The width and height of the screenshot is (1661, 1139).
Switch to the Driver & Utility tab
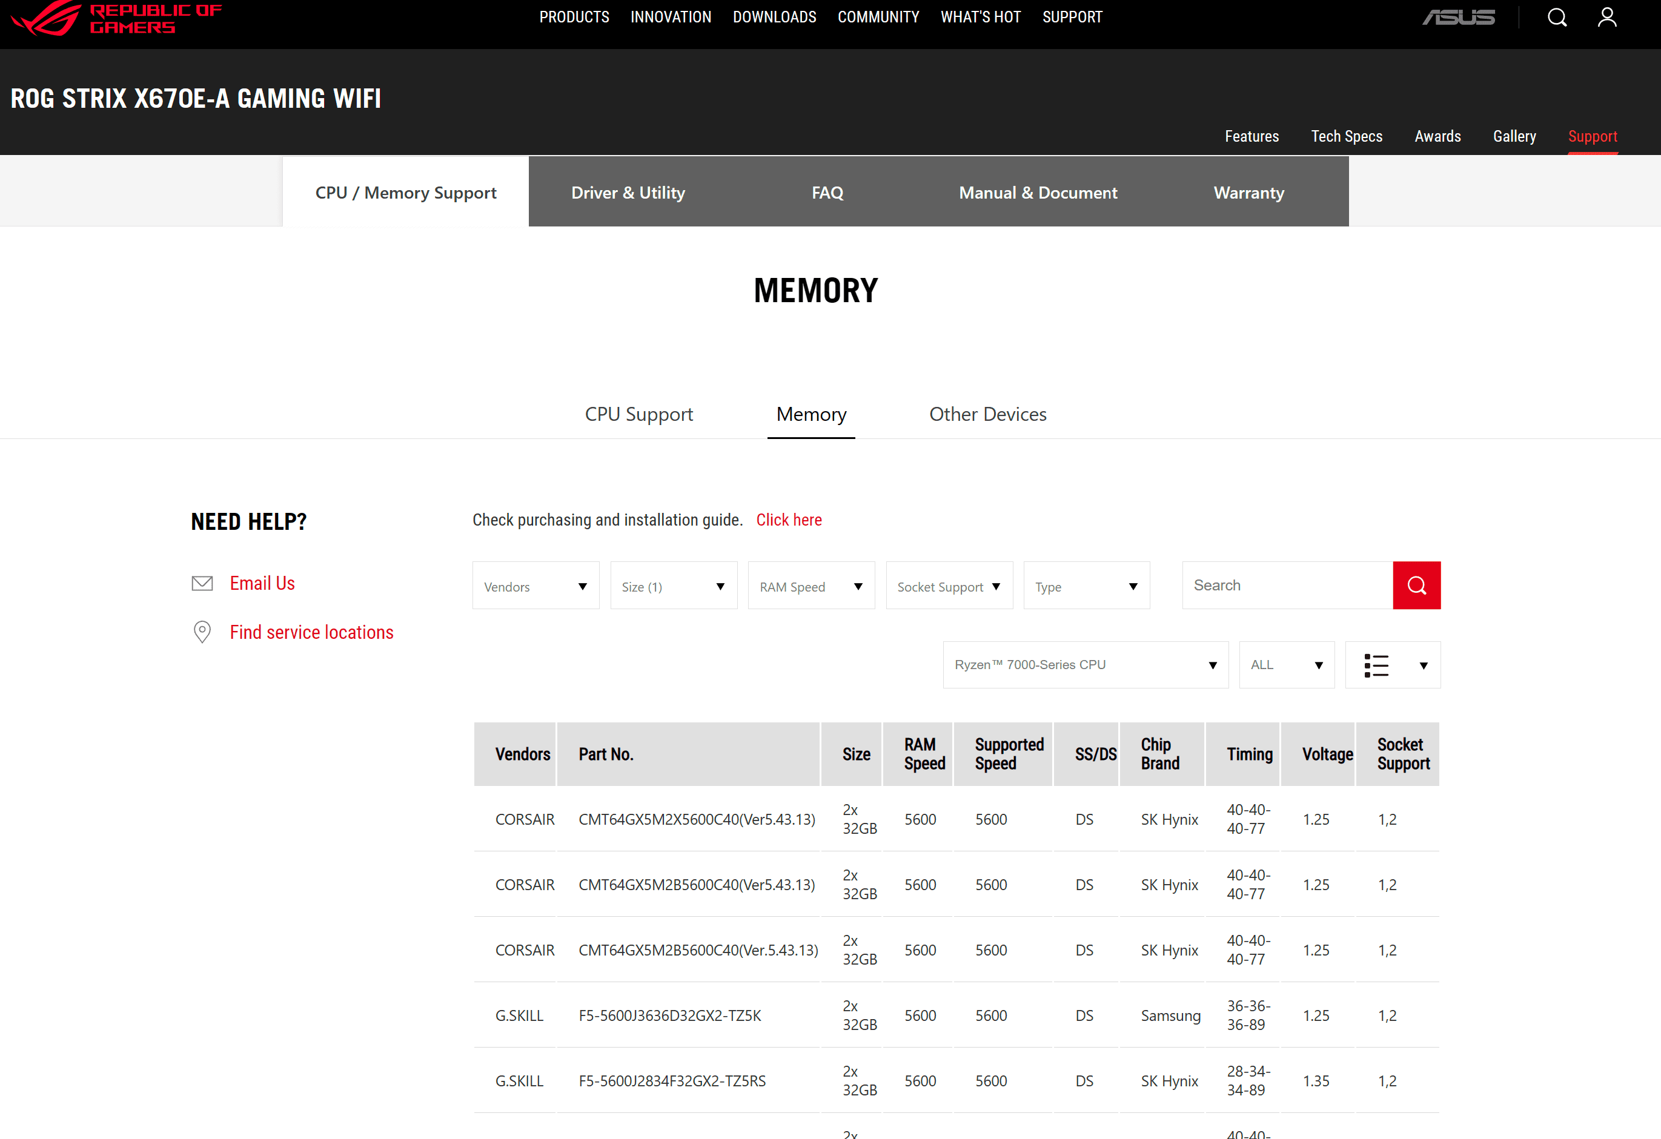click(x=628, y=192)
